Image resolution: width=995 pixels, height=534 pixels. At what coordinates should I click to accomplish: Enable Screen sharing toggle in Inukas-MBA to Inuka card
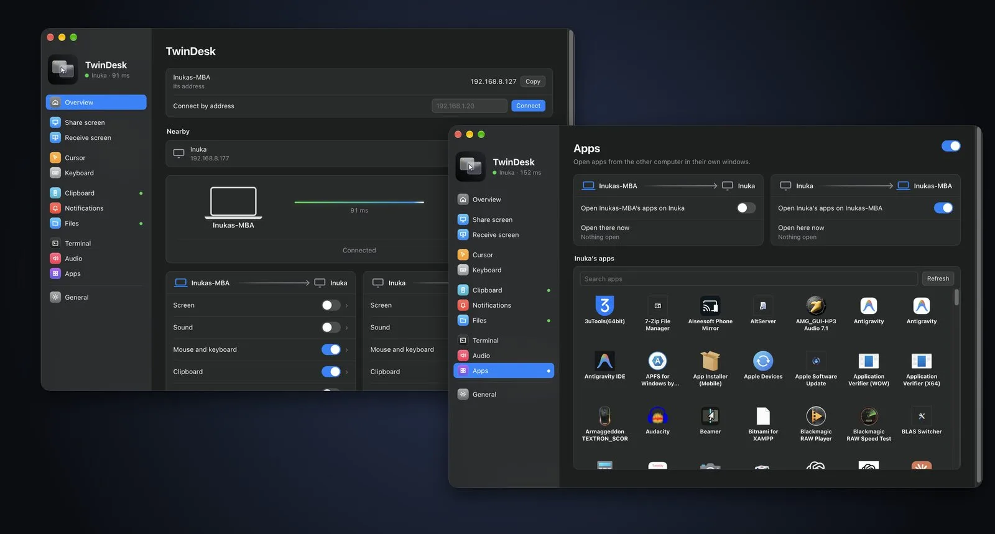click(331, 305)
